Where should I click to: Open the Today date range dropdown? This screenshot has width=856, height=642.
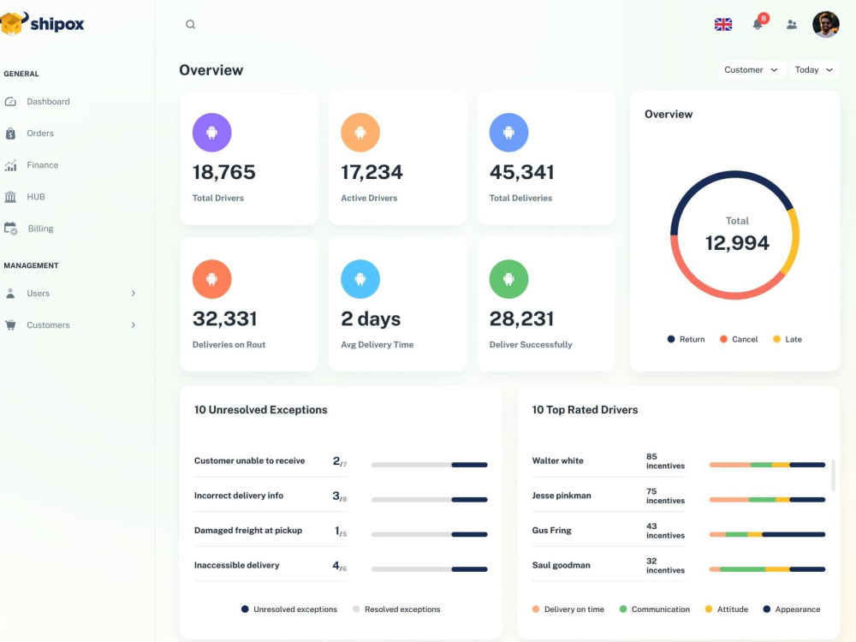[x=814, y=70]
